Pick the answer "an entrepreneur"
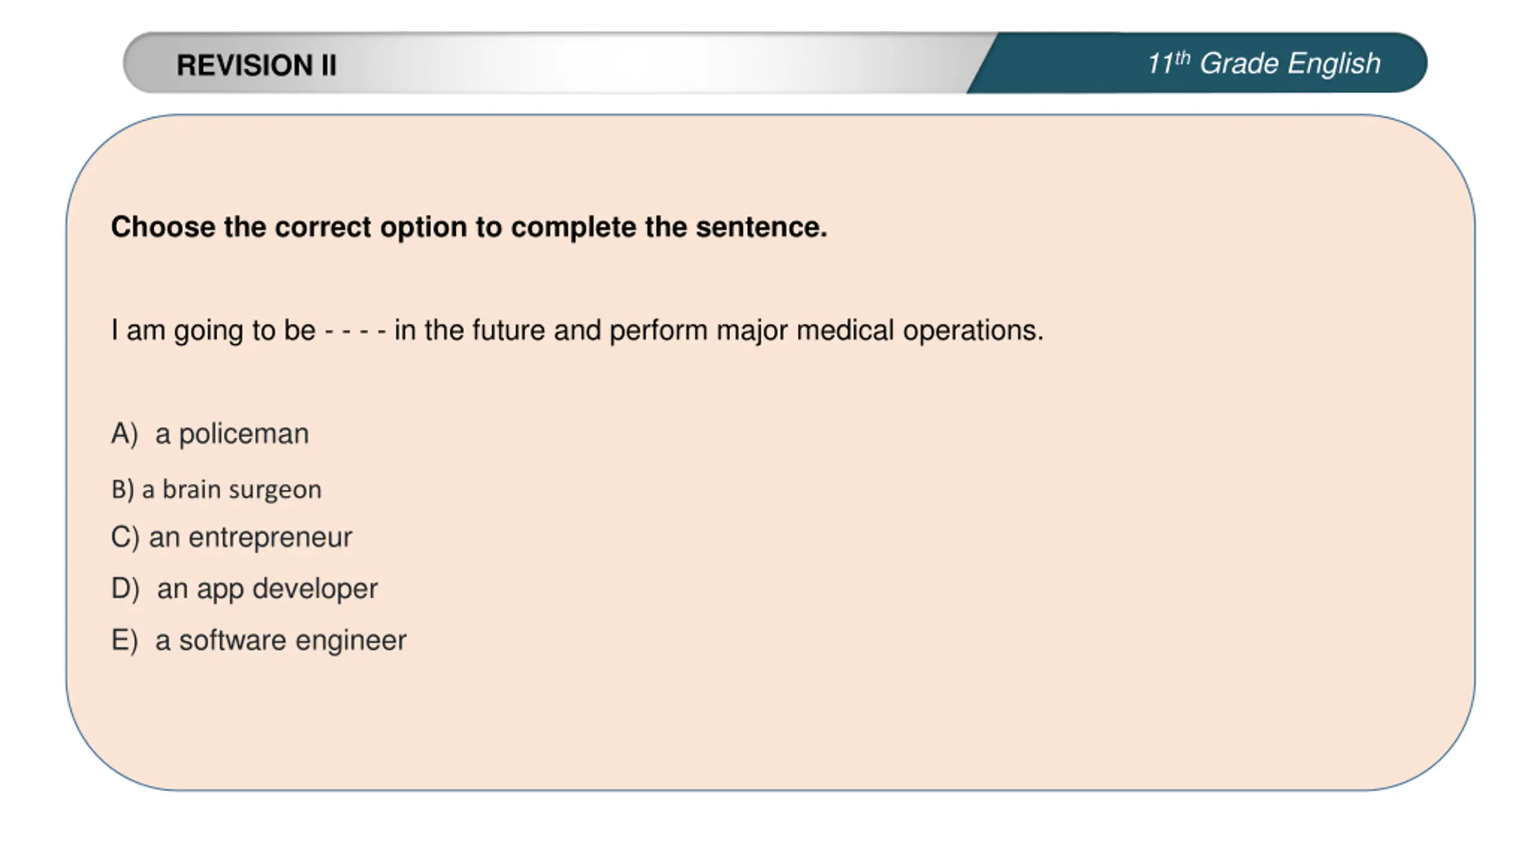 (250, 537)
